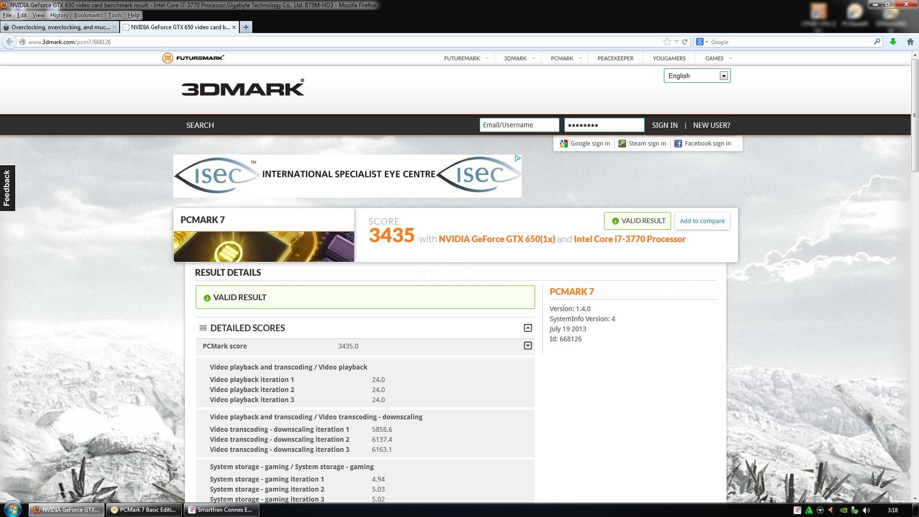Screen dimensions: 919x517
Task: Click the site identity globe icon
Action: point(22,42)
